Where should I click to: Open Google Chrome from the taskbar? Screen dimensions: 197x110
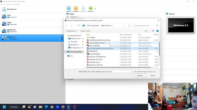52,107
